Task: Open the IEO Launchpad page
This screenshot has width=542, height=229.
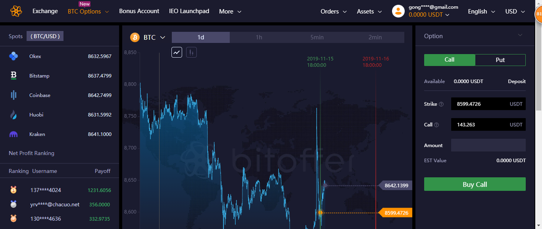Action: pos(189,11)
